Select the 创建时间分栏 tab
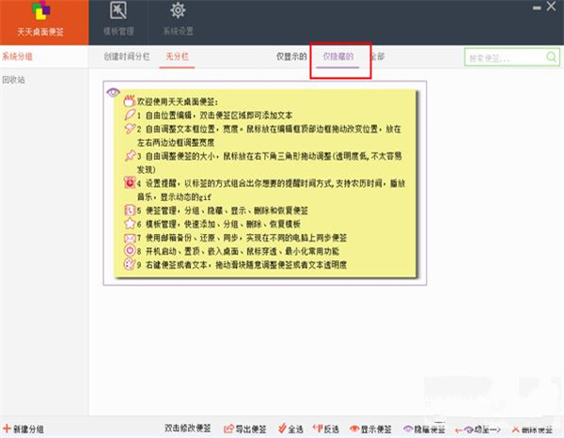564x438 pixels. pos(126,57)
